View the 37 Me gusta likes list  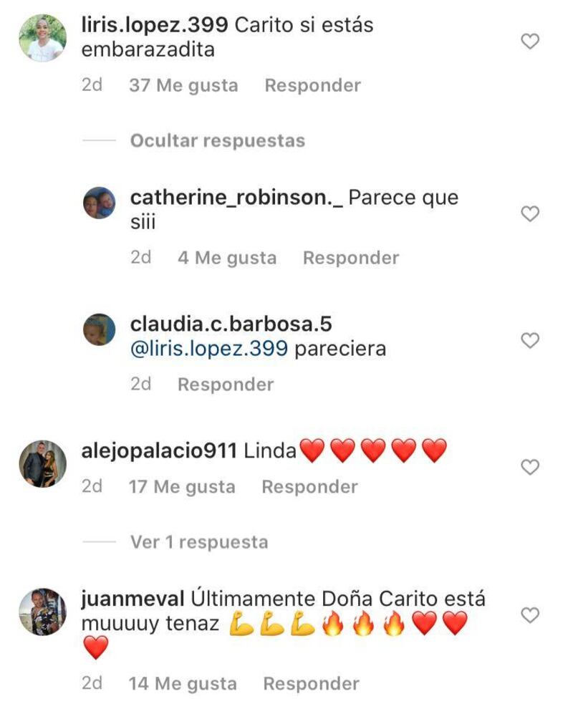point(183,85)
